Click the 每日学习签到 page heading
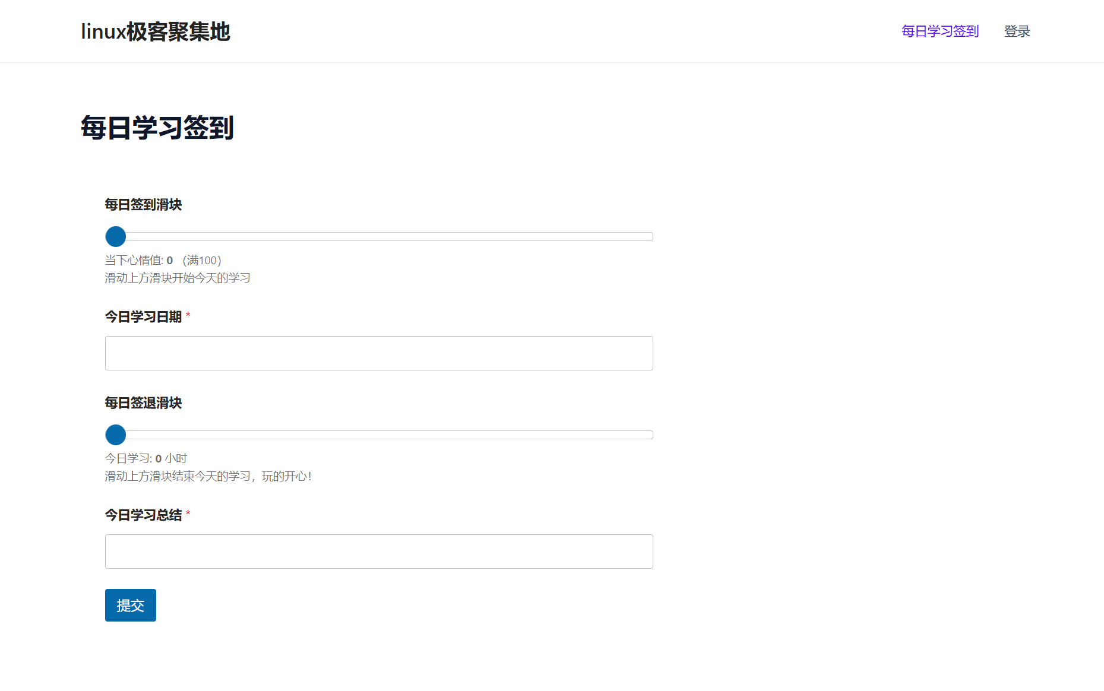Viewport: 1104px width, 691px height. click(x=157, y=128)
